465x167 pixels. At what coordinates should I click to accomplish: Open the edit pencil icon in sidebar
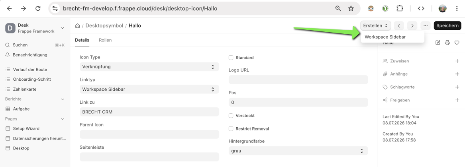(x=438, y=43)
